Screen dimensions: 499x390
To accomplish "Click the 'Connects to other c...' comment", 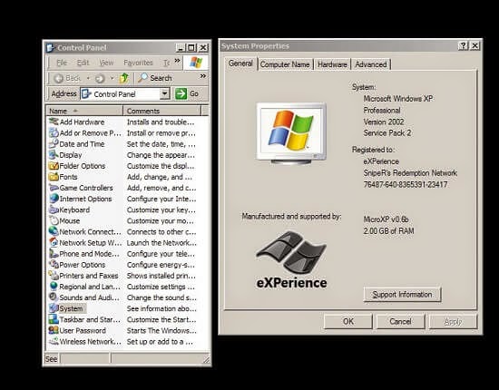I will [161, 231].
